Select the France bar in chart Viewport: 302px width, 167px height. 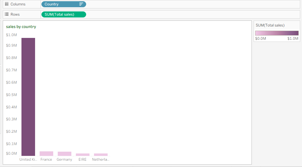(x=46, y=153)
